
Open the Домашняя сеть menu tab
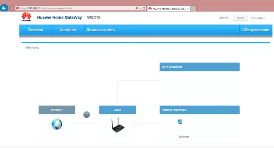tap(100, 30)
